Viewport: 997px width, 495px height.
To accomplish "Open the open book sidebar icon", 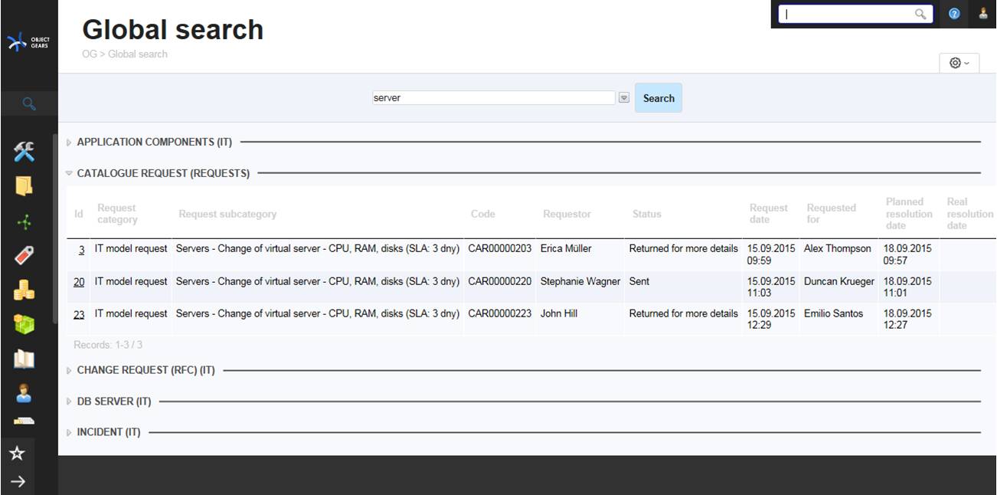I will 25,359.
